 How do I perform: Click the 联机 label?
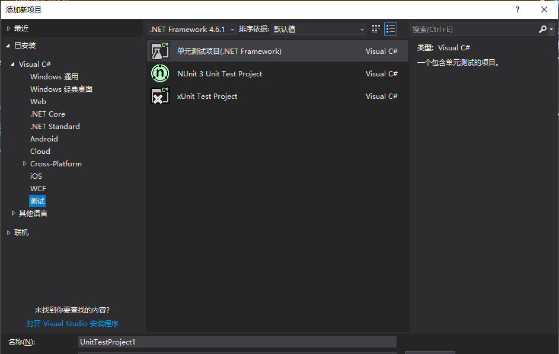(x=21, y=232)
